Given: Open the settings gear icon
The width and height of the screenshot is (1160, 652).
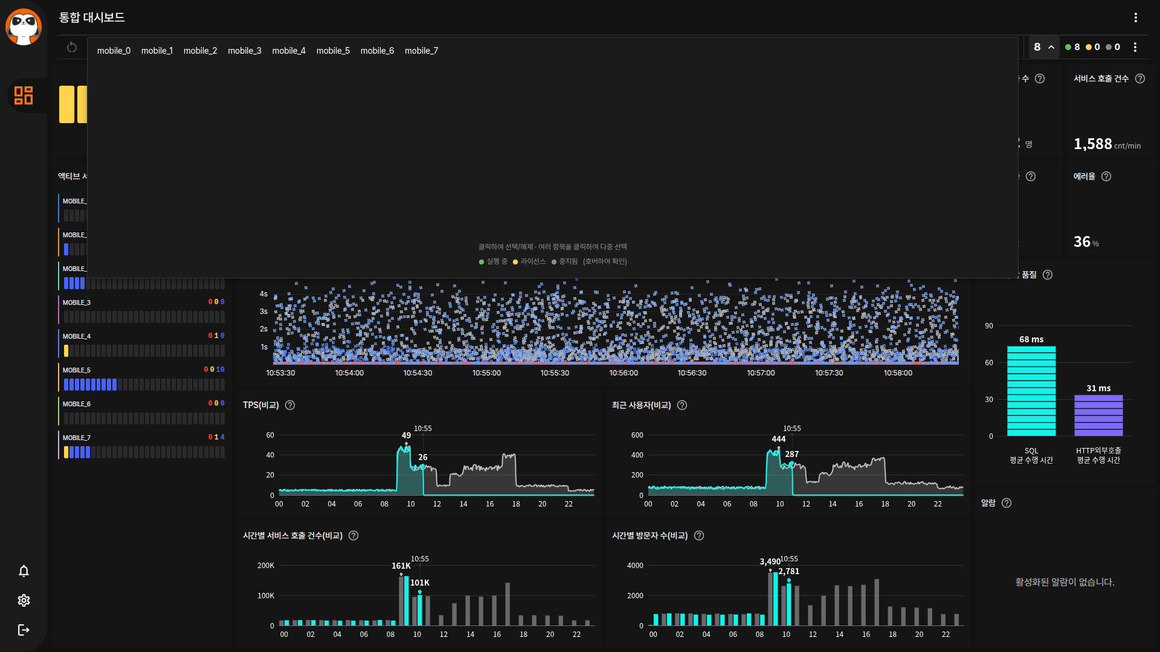Looking at the screenshot, I should [24, 600].
